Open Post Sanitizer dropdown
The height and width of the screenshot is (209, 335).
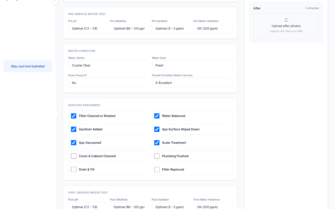pos(171,206)
